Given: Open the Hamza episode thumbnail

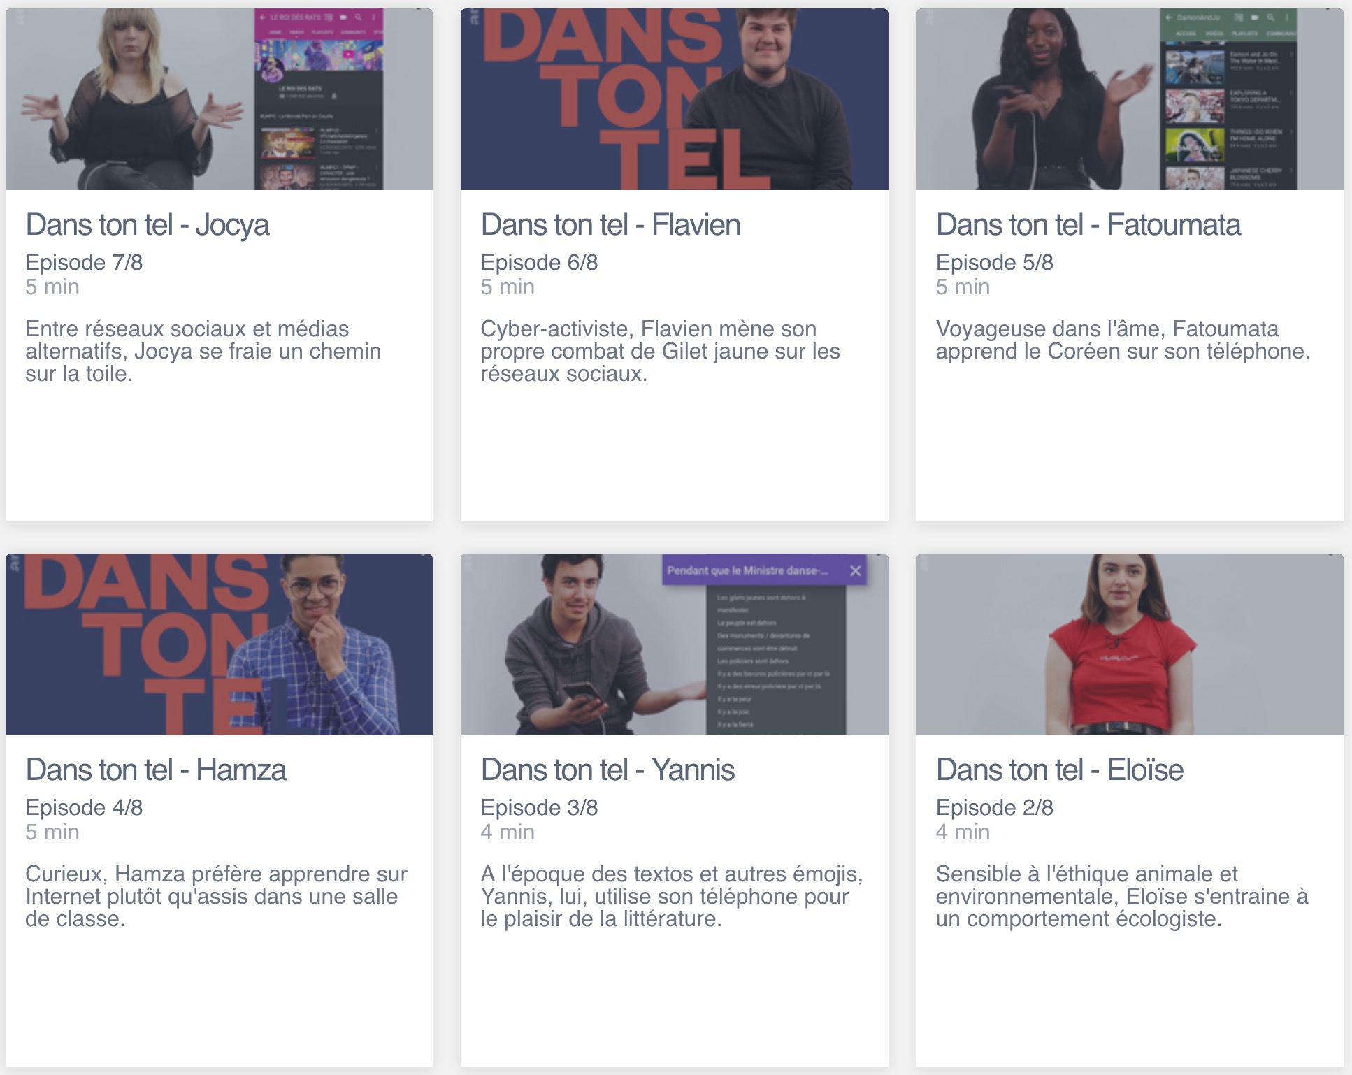Looking at the screenshot, I should [x=219, y=644].
